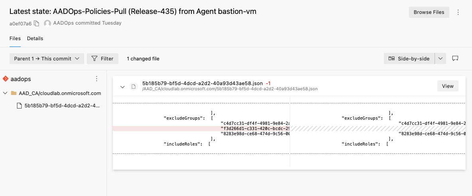
Task: Click the '1 changed file' text
Action: click(x=143, y=58)
